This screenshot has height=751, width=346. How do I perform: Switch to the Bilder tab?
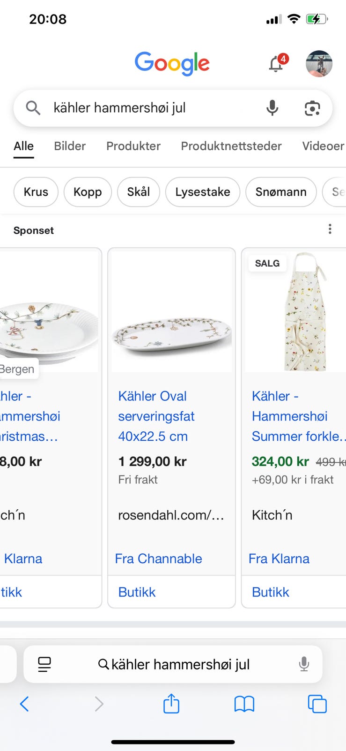pos(70,146)
